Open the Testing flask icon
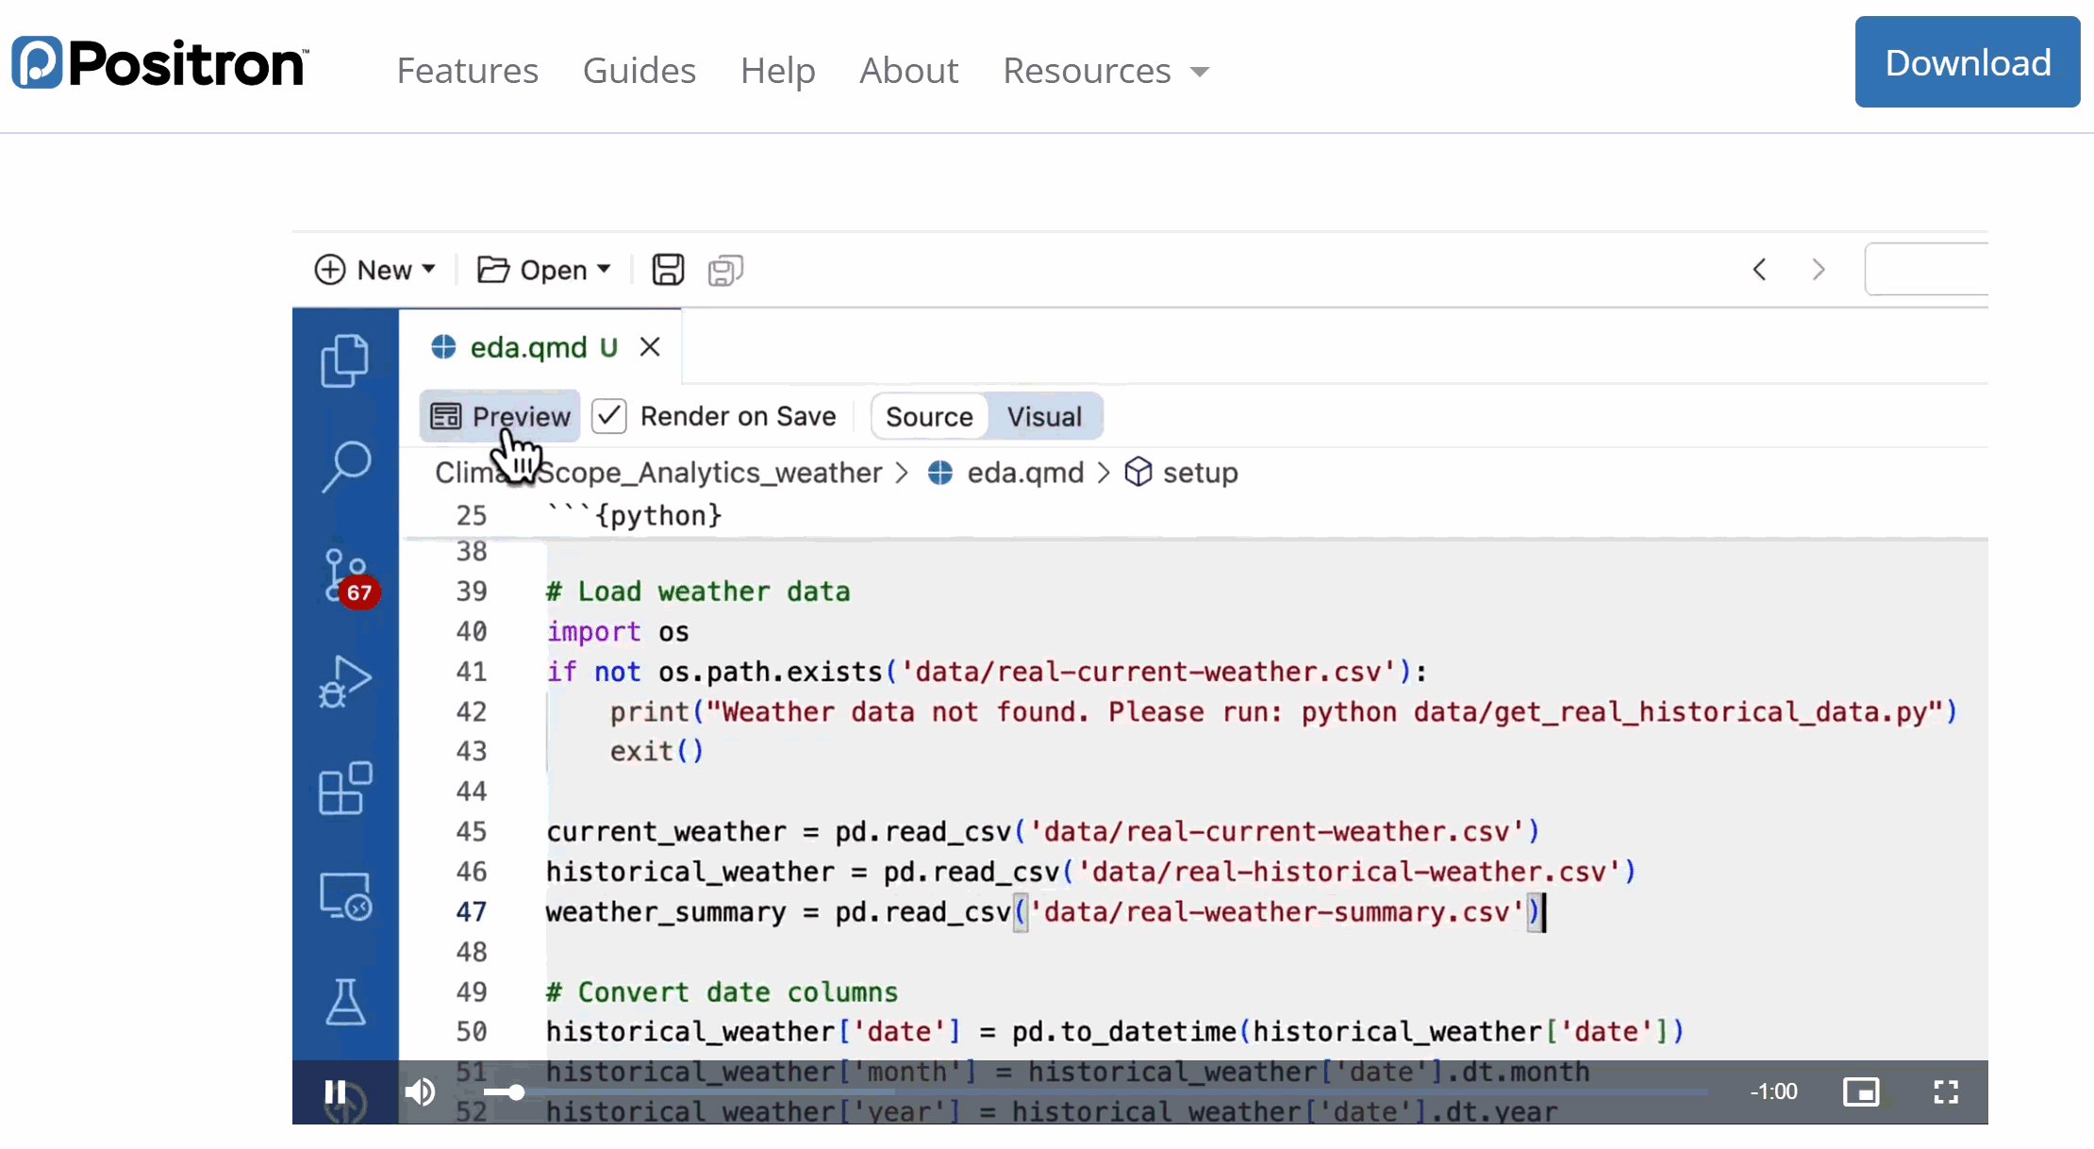This screenshot has height=1149, width=2094. click(345, 1002)
